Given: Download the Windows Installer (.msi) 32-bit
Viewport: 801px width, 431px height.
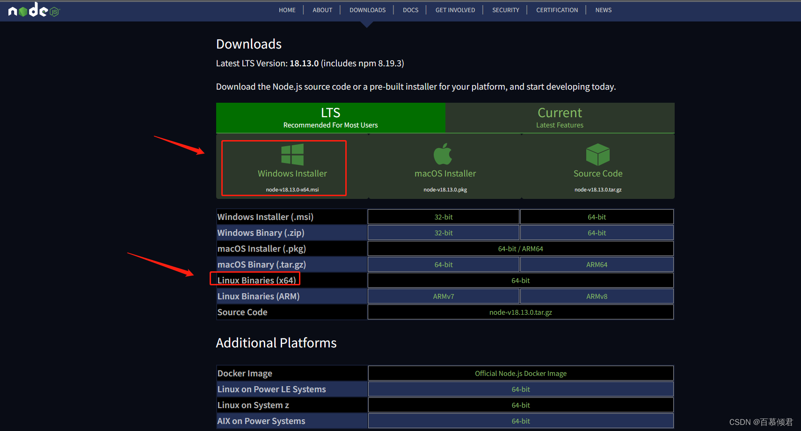Looking at the screenshot, I should click(444, 217).
